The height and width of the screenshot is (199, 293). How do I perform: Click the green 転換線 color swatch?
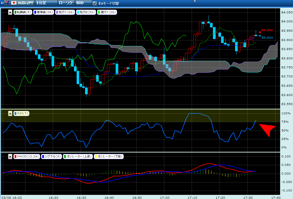[x=15, y=12]
